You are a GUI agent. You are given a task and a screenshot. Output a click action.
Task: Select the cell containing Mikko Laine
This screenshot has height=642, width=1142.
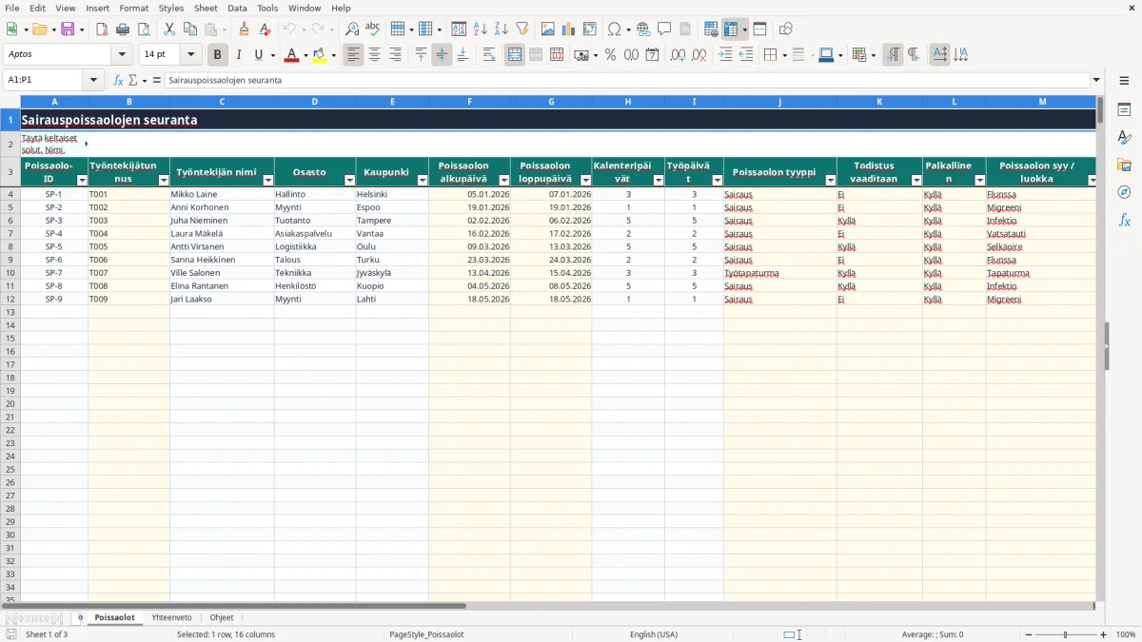point(222,194)
